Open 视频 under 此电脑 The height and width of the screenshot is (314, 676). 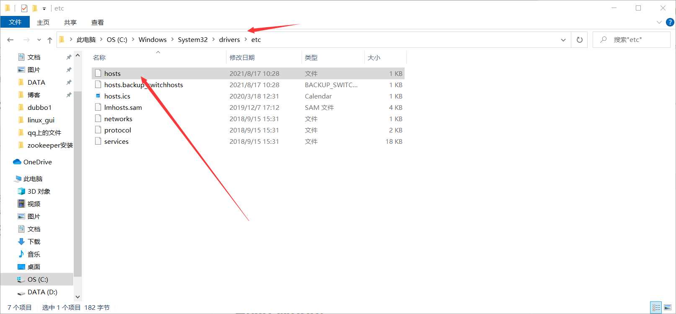(34, 204)
